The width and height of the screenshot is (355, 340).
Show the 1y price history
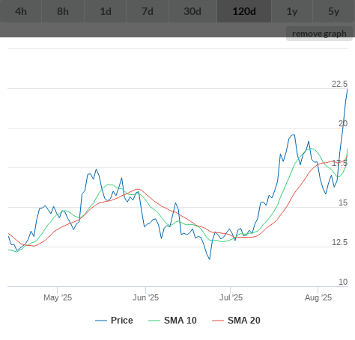(x=292, y=11)
